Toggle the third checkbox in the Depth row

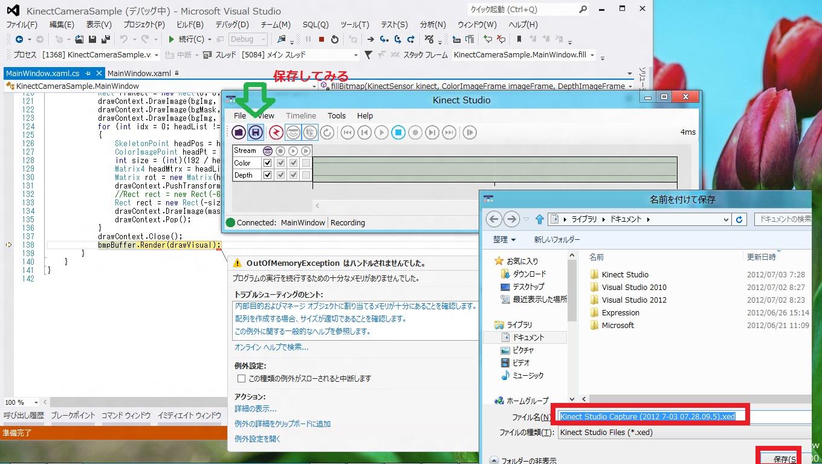tap(293, 175)
